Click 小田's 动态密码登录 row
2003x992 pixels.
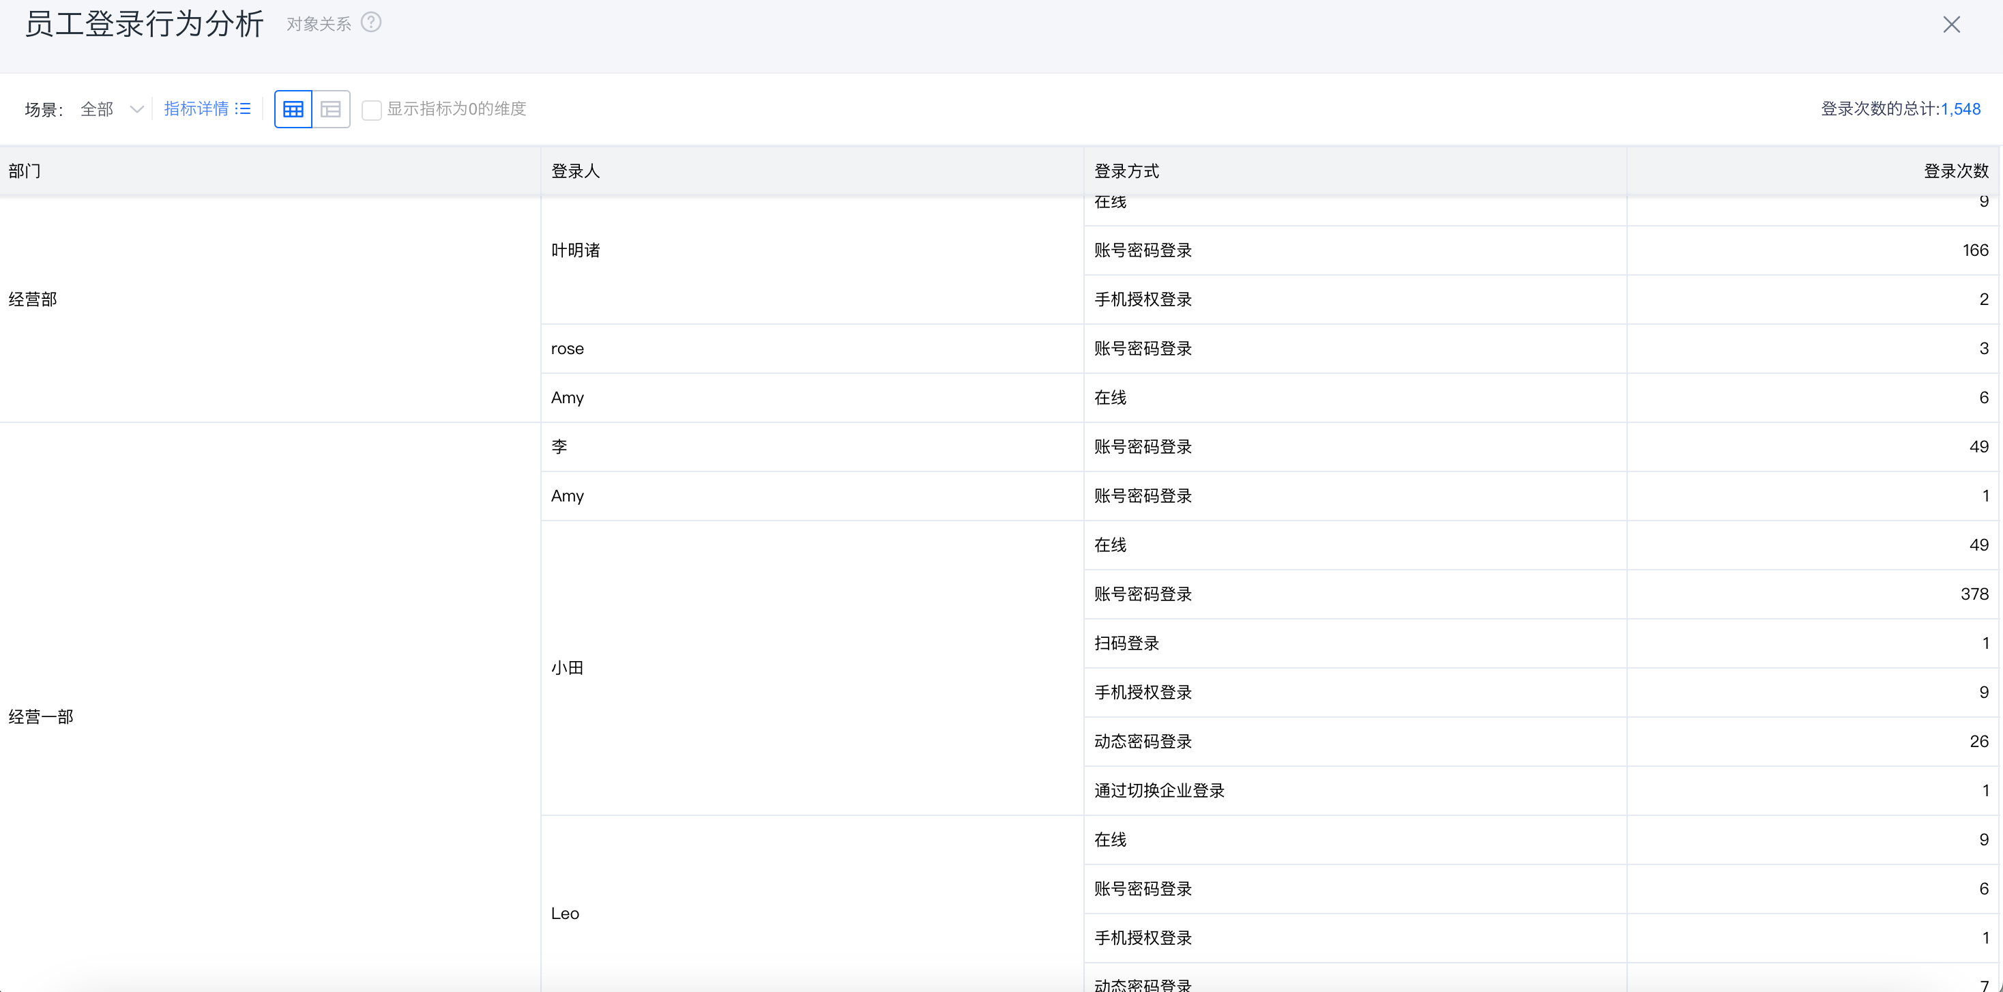1142,741
